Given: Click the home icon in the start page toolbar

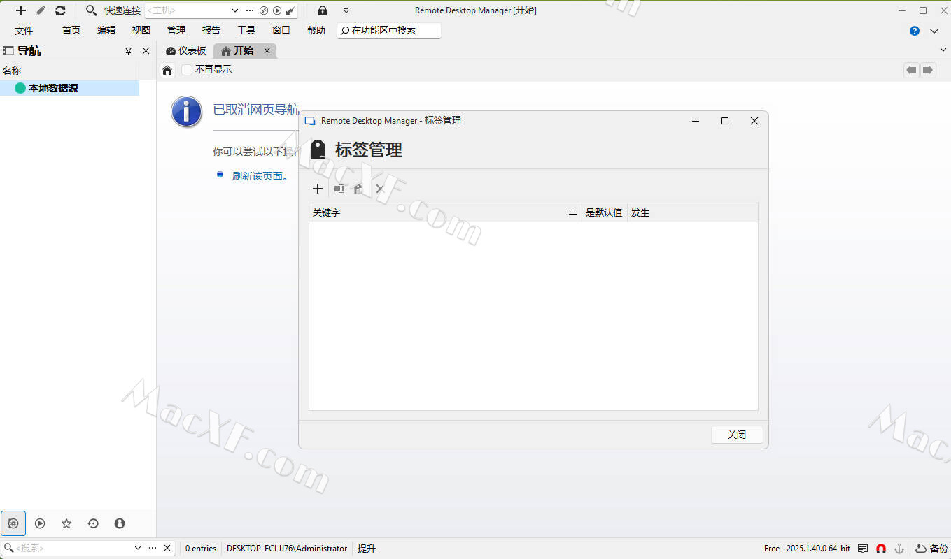Looking at the screenshot, I should (167, 70).
